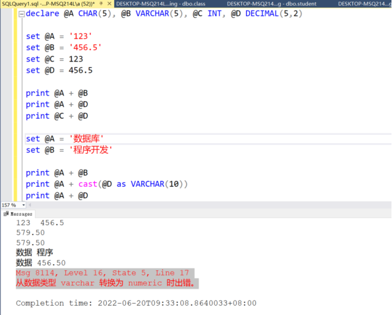Click the line set @D = 456.5
This screenshot has width=392, height=315.
click(x=59, y=70)
